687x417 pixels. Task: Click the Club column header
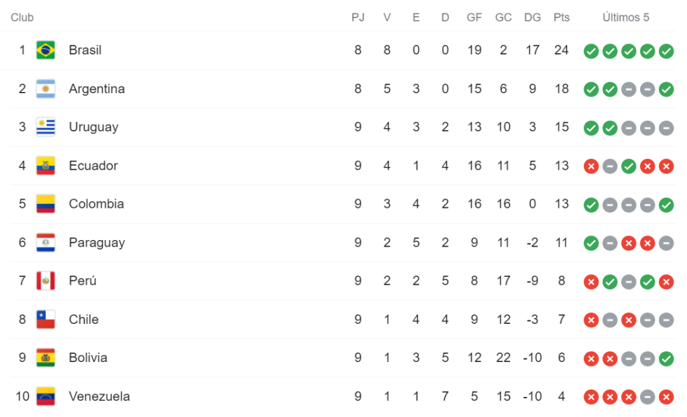[22, 17]
